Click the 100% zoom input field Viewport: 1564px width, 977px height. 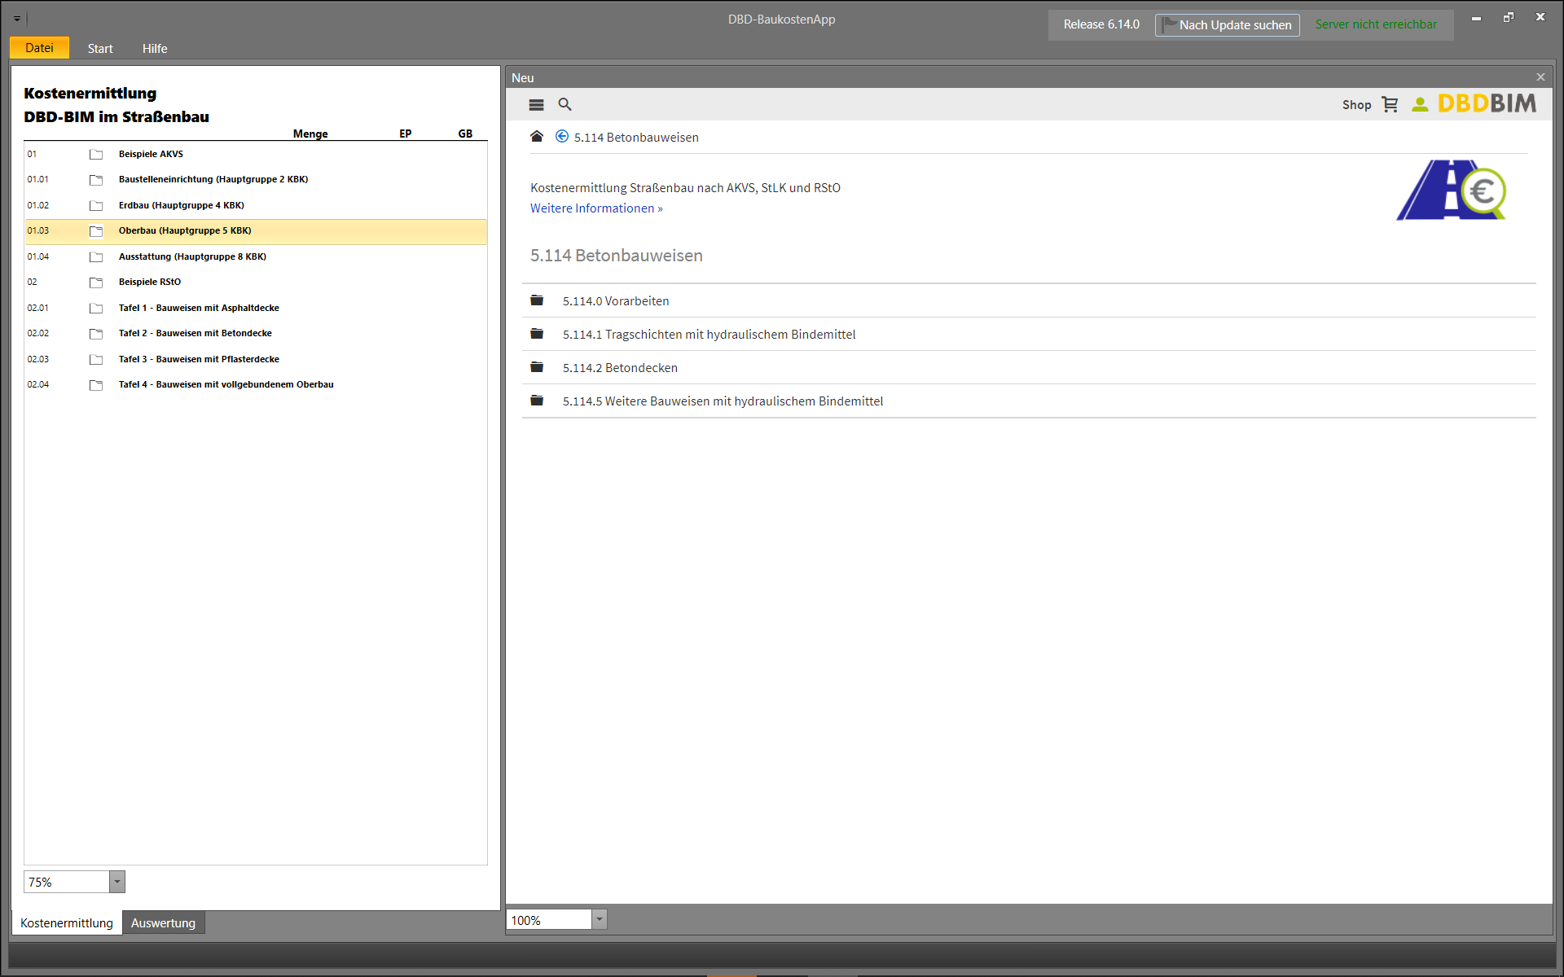point(549,919)
